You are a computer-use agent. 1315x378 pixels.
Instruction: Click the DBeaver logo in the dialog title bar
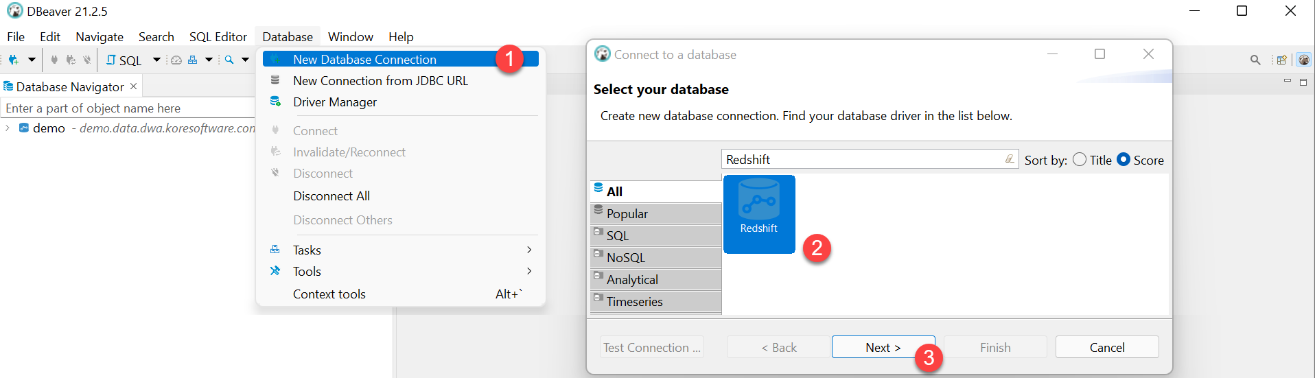click(603, 54)
